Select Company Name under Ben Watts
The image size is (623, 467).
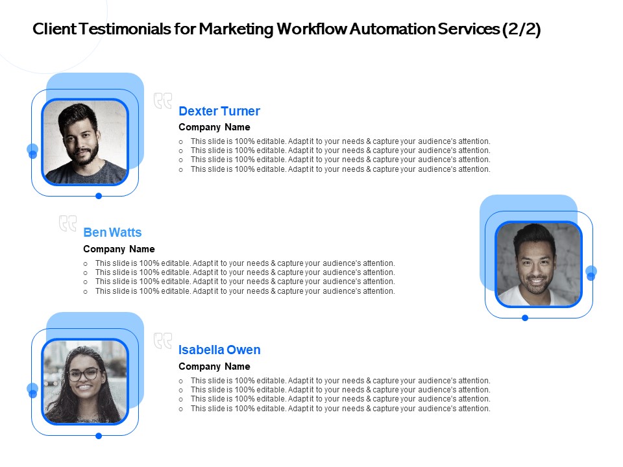pyautogui.click(x=119, y=249)
